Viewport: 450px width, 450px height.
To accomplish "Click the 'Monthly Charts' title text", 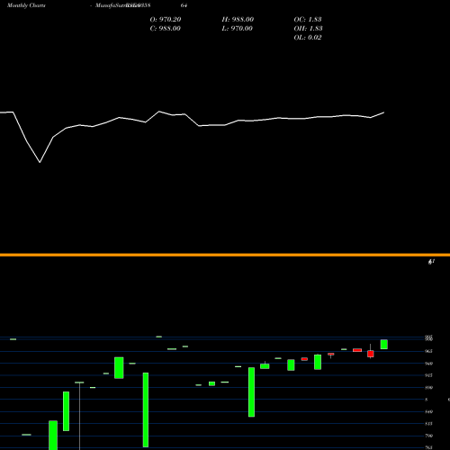I will [x=26, y=5].
